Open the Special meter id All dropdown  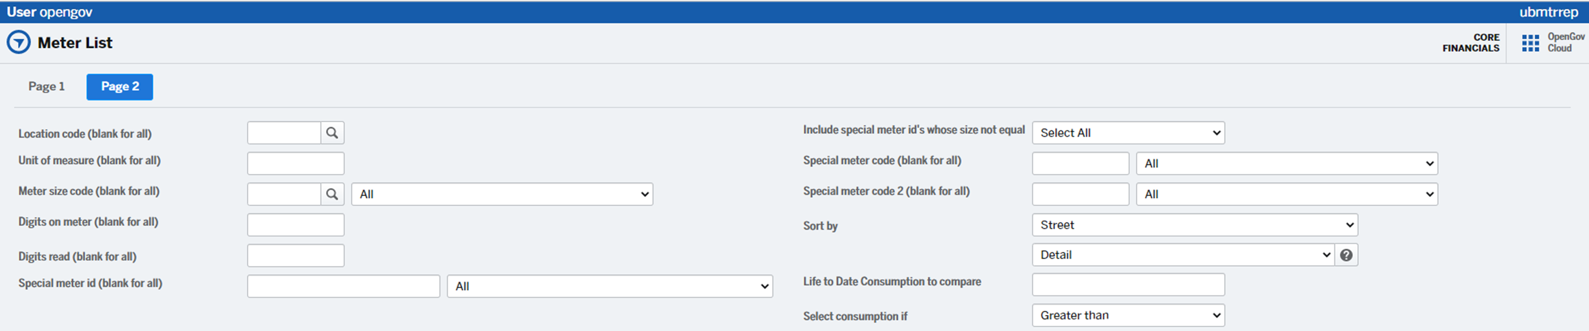click(x=609, y=286)
